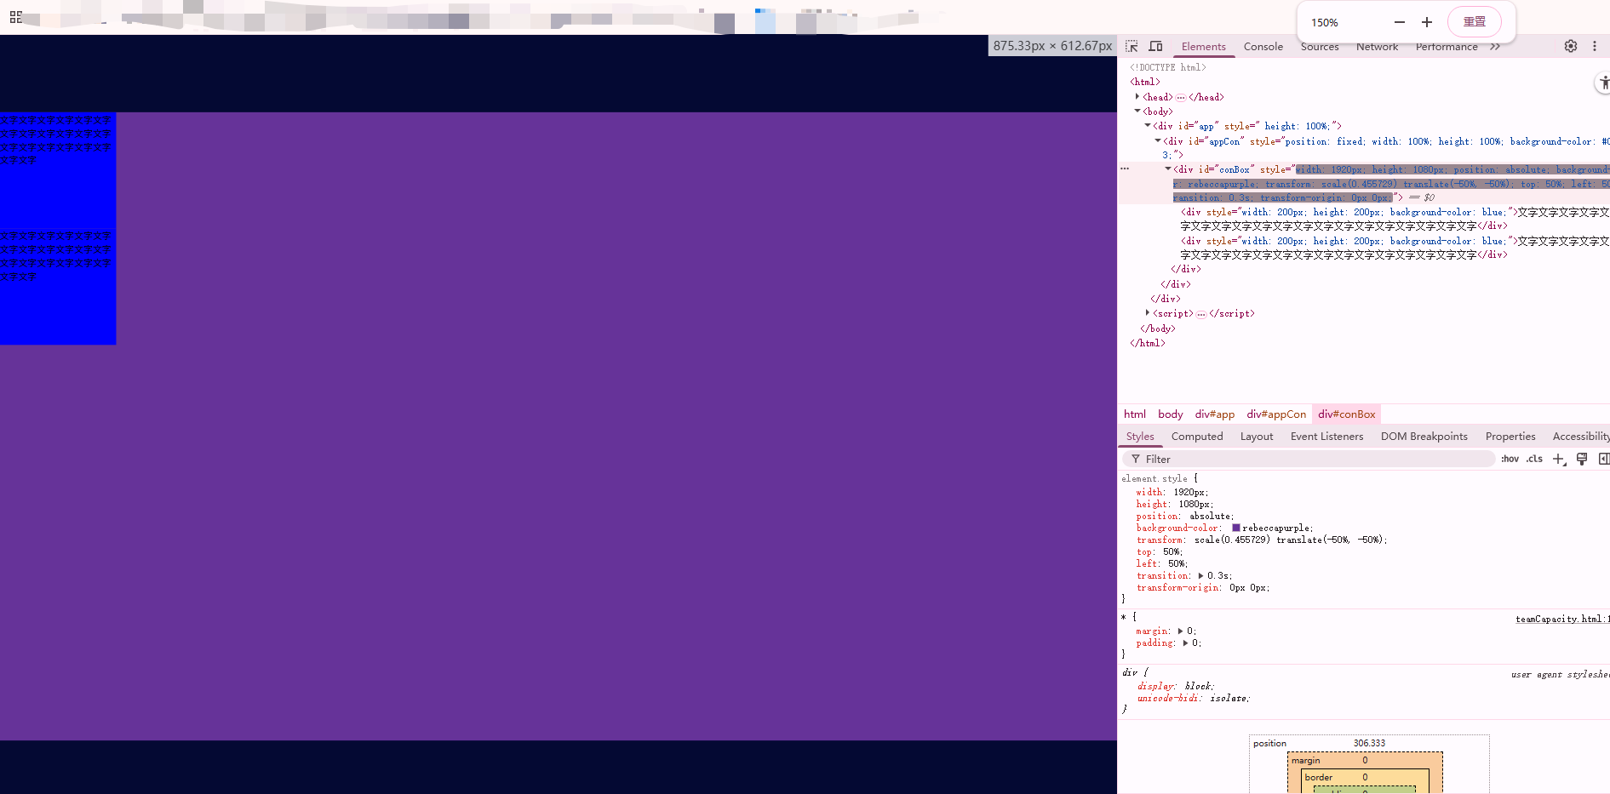This screenshot has height=794, width=1610.
Task: Open the DOM Breakpoints pane tab
Action: point(1424,437)
